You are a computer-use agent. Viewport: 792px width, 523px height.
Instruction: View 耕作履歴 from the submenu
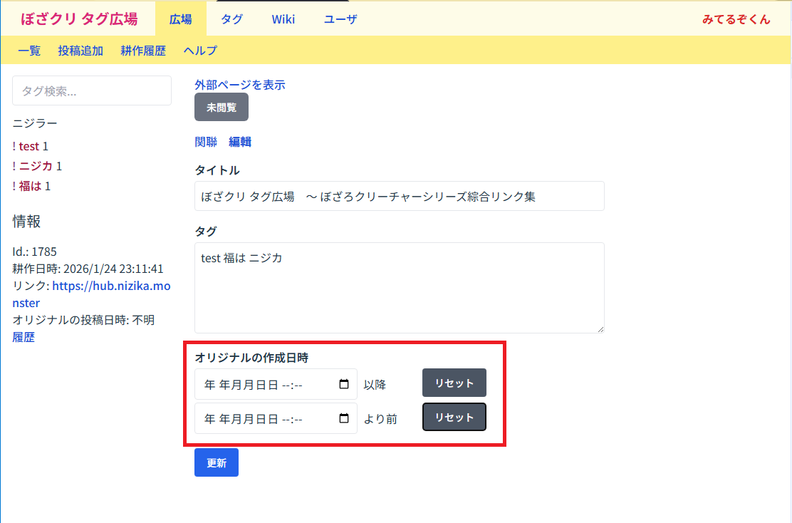pyautogui.click(x=143, y=51)
